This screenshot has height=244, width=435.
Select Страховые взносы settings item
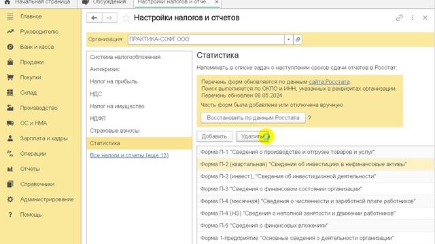(139, 131)
